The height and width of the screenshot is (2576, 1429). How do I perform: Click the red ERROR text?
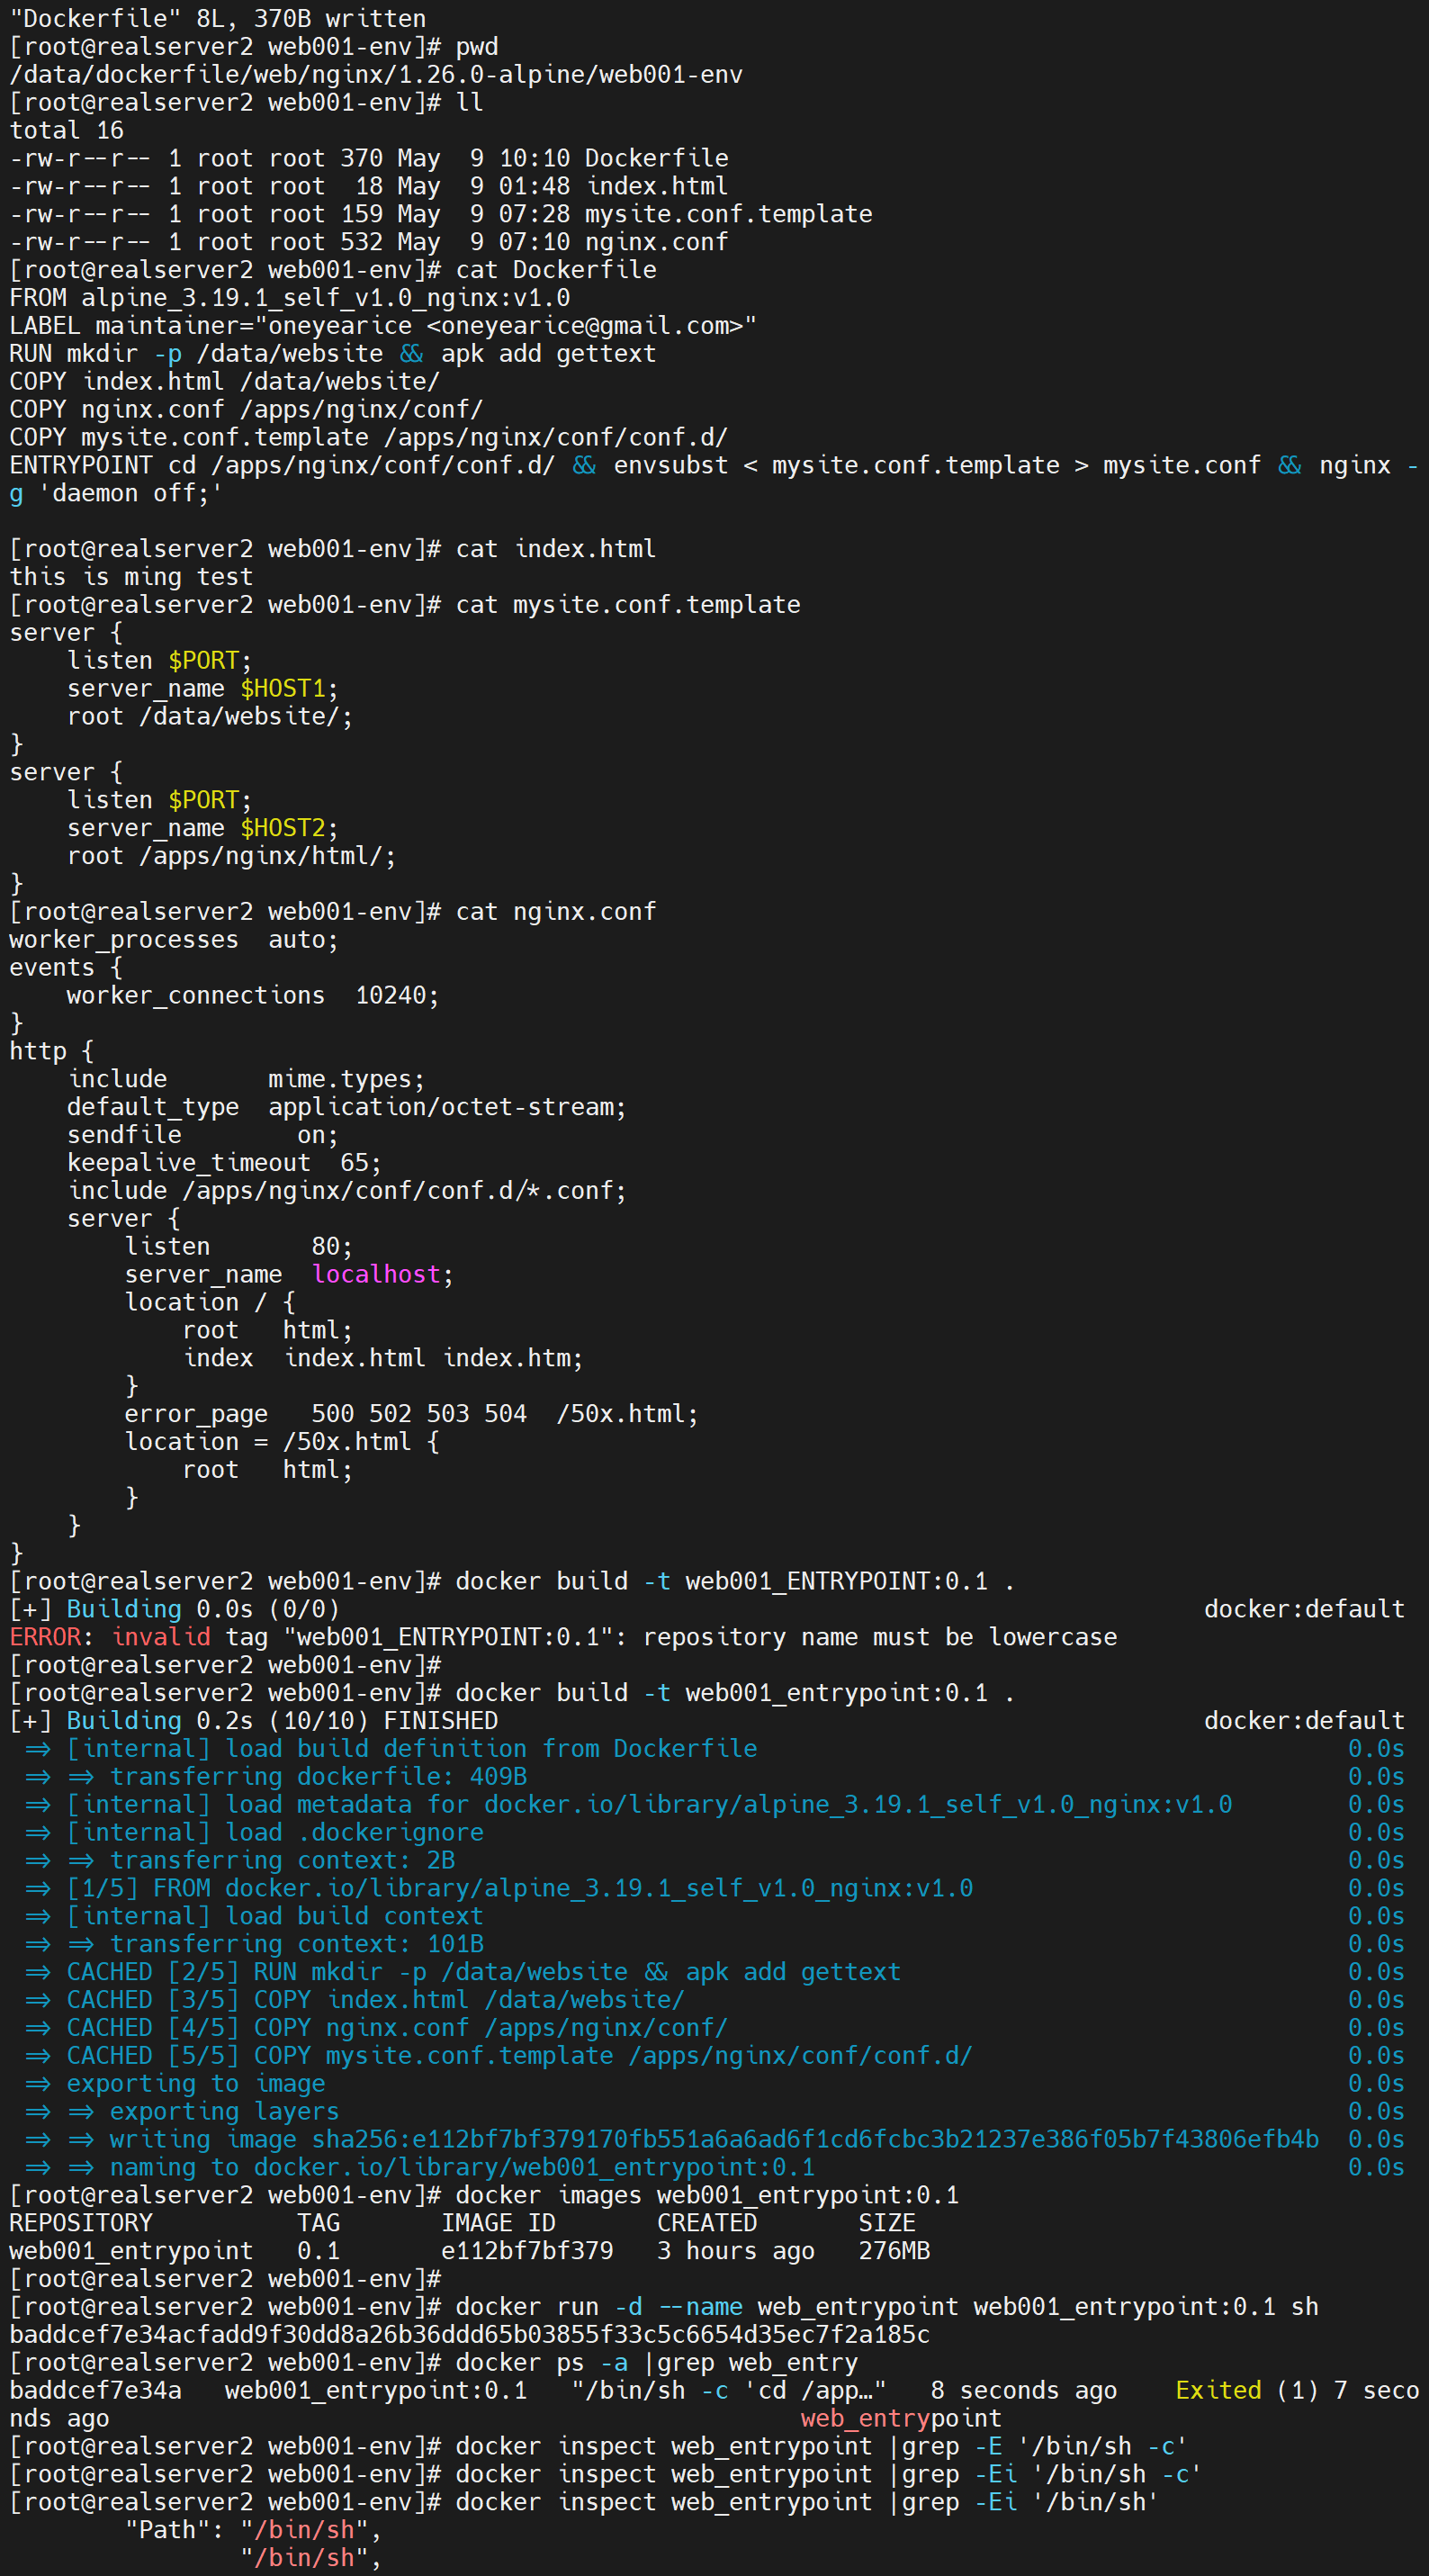pyautogui.click(x=45, y=1637)
